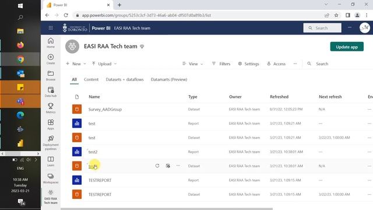Open Workspaces in the sidebar
373x210 pixels.
(51, 178)
